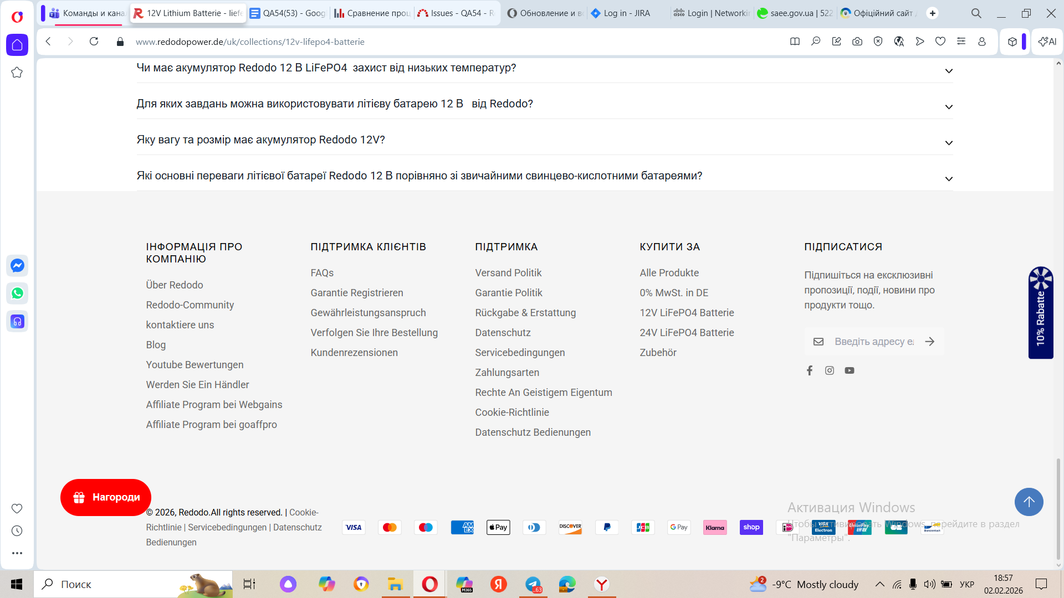Open the 24V LiFePO4 Batterie link
The width and height of the screenshot is (1064, 598).
pyautogui.click(x=687, y=333)
